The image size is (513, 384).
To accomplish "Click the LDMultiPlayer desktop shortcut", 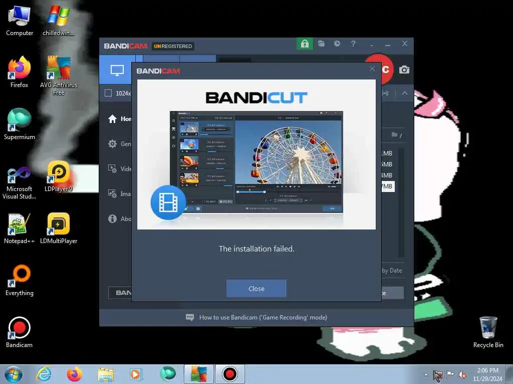I will click(x=59, y=228).
